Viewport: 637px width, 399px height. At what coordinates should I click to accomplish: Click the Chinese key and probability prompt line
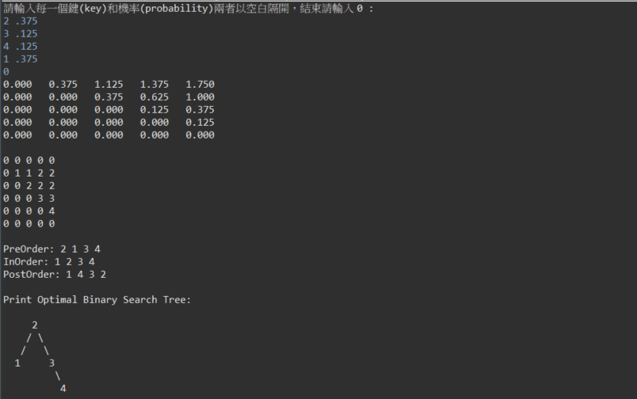pos(188,9)
